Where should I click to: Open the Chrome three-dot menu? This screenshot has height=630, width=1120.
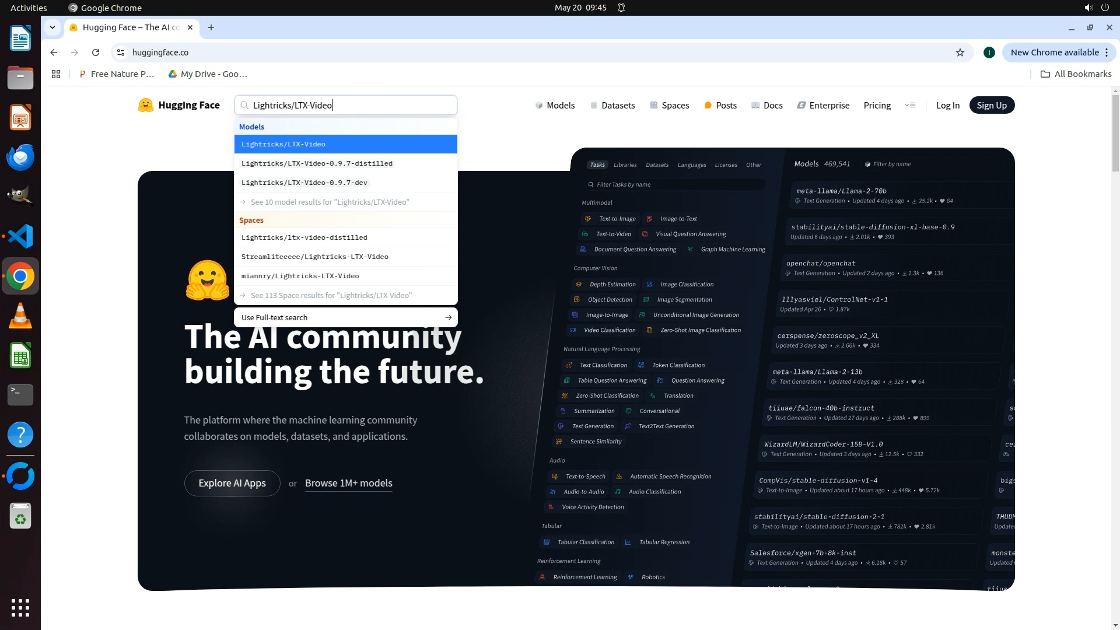[1107, 52]
